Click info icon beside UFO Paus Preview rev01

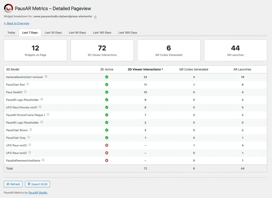point(40,107)
